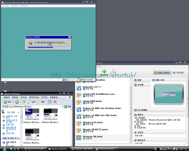This screenshot has height=151, width=189.
Task: Click 그림 인쇄 link
Action: click(10, 124)
